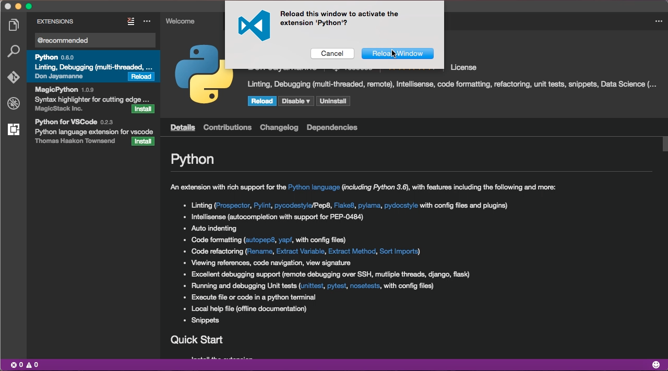
Task: Open the pytest link
Action: point(337,286)
